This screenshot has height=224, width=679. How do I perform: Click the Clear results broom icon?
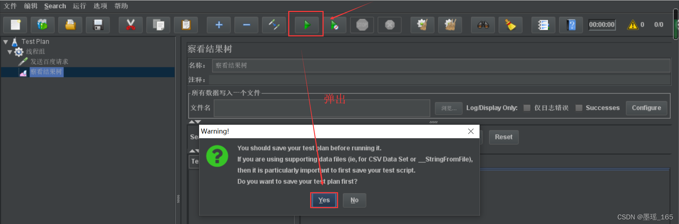point(422,25)
